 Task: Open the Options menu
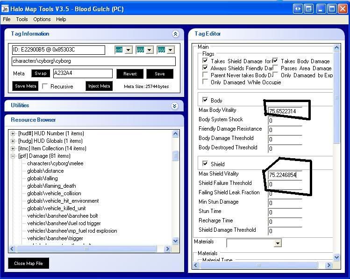pyautogui.click(x=42, y=19)
